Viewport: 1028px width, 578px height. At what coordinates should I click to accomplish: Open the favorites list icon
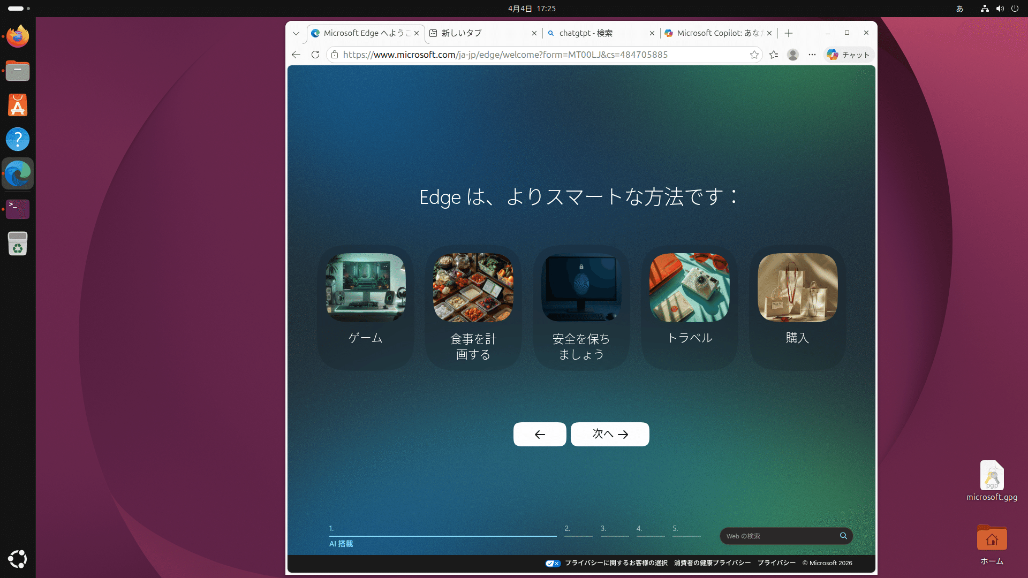click(774, 55)
